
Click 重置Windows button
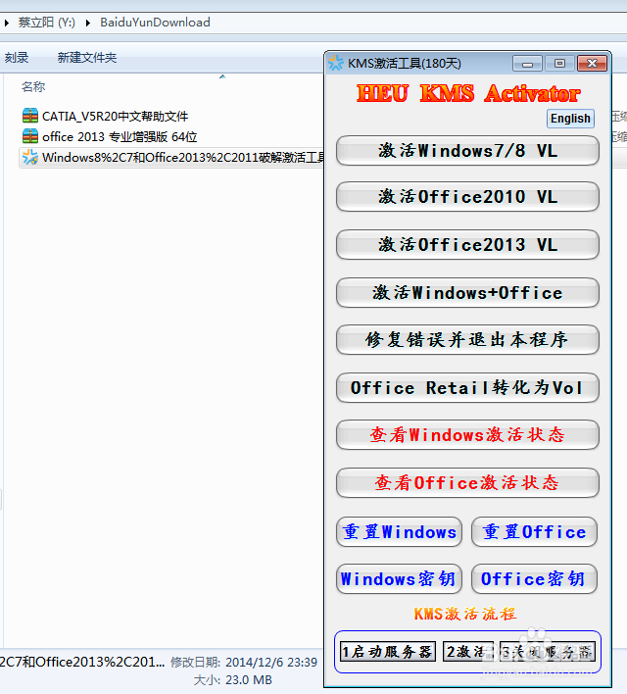tap(399, 532)
